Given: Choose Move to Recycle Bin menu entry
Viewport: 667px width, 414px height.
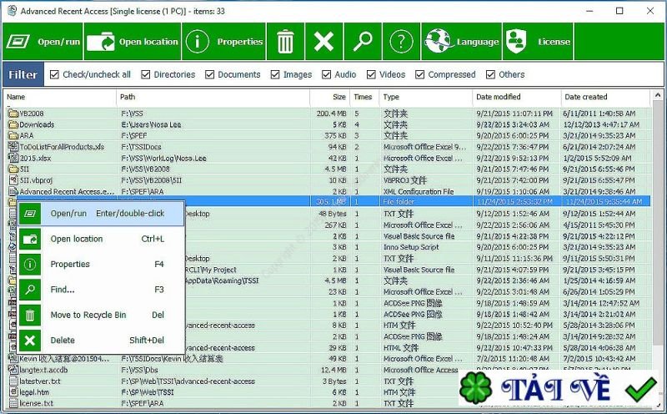Looking at the screenshot, I should 101,316.
